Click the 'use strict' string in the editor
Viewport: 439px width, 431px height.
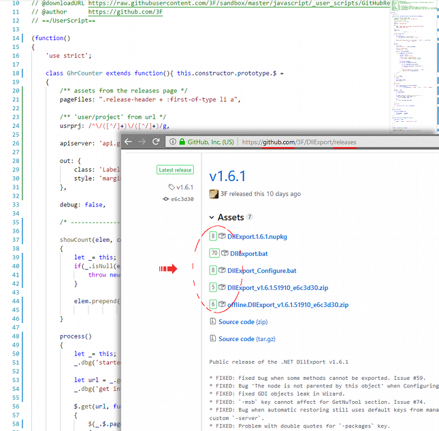coord(67,56)
